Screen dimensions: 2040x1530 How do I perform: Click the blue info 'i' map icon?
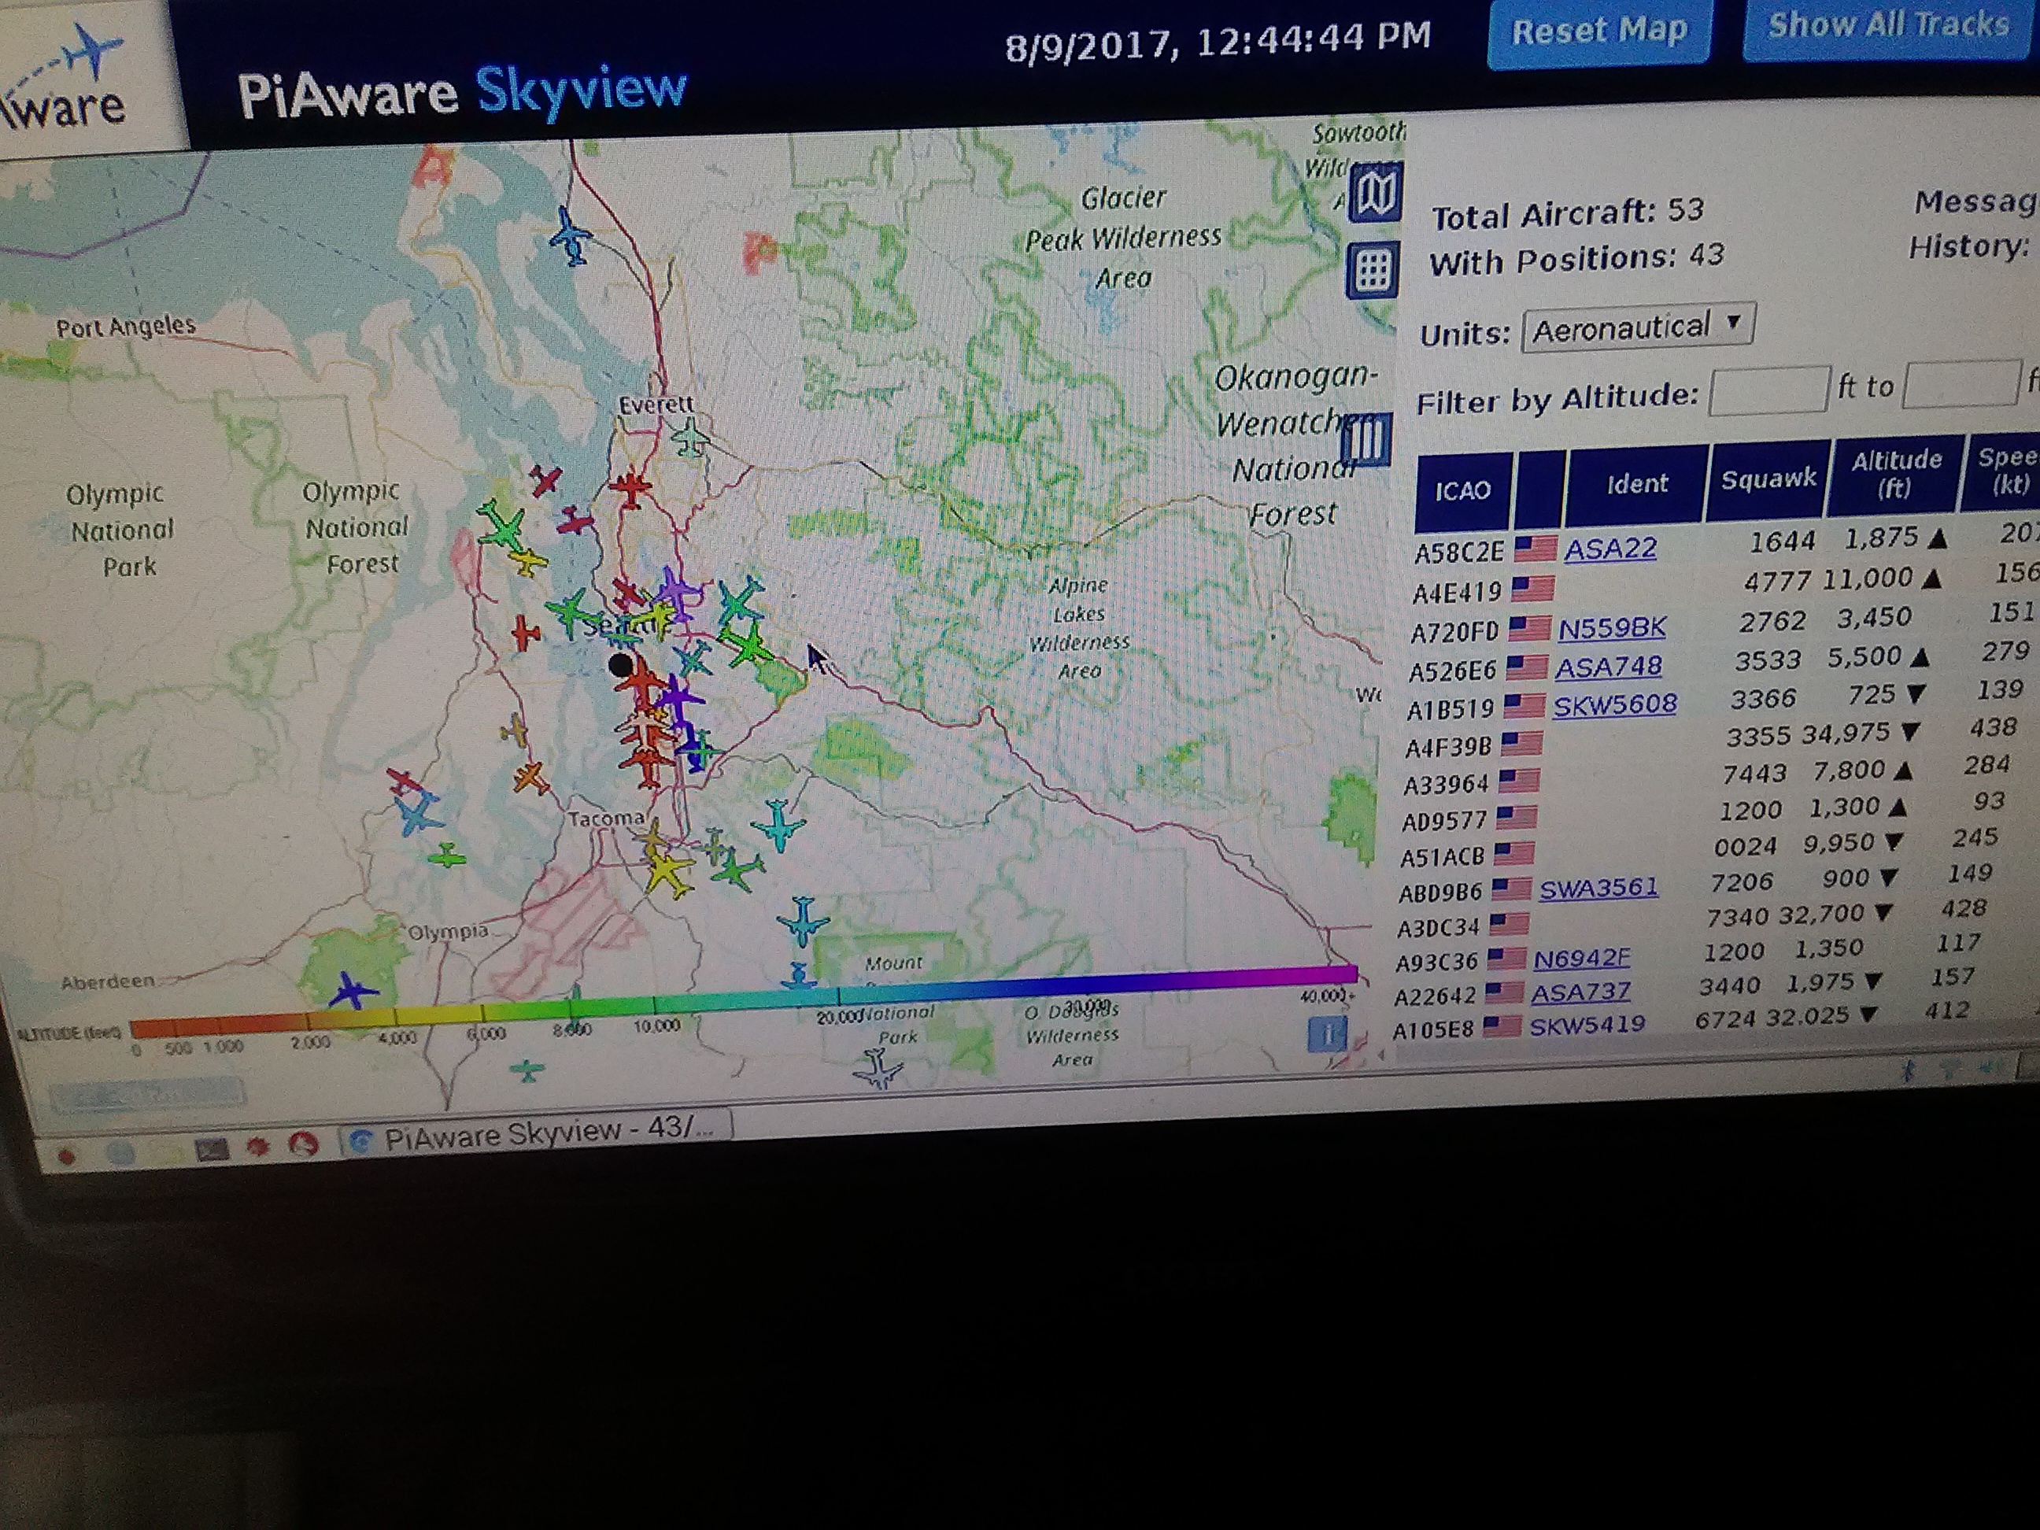pyautogui.click(x=1327, y=1034)
